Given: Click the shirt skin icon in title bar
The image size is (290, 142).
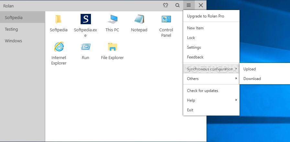Looking at the screenshot, I should (165, 5).
